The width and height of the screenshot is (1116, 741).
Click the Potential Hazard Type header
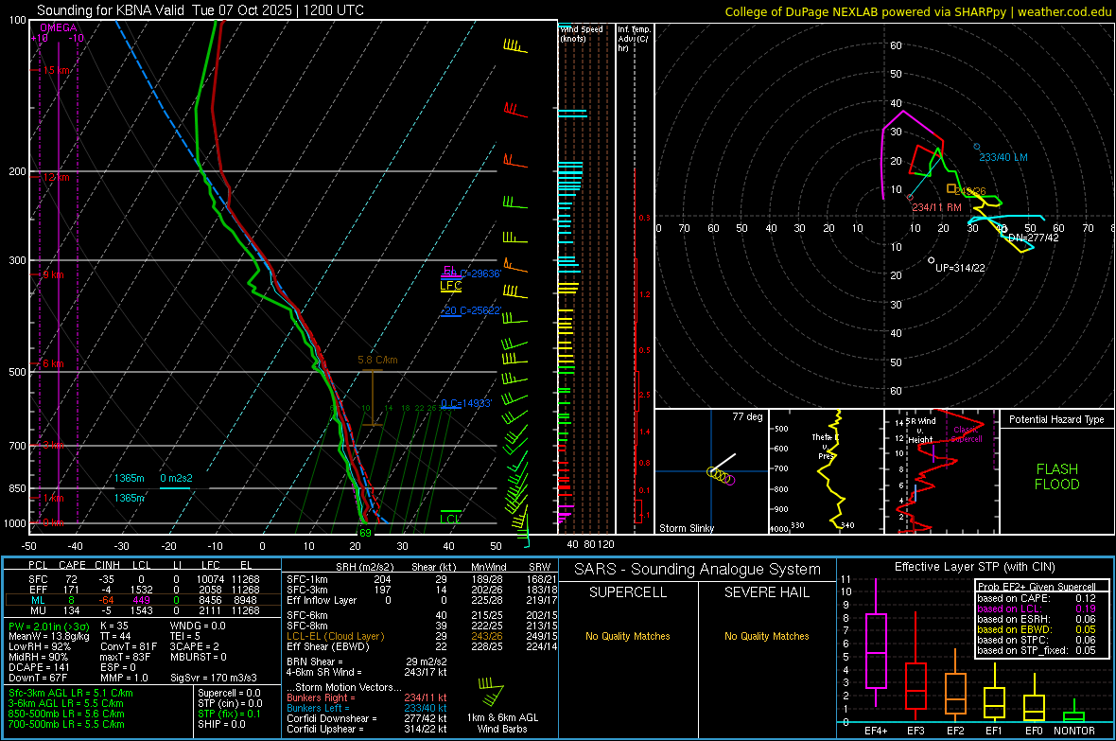[x=1056, y=419]
